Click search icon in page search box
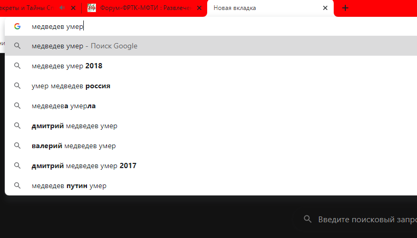Screen dimensions: 417x238 coord(308,219)
